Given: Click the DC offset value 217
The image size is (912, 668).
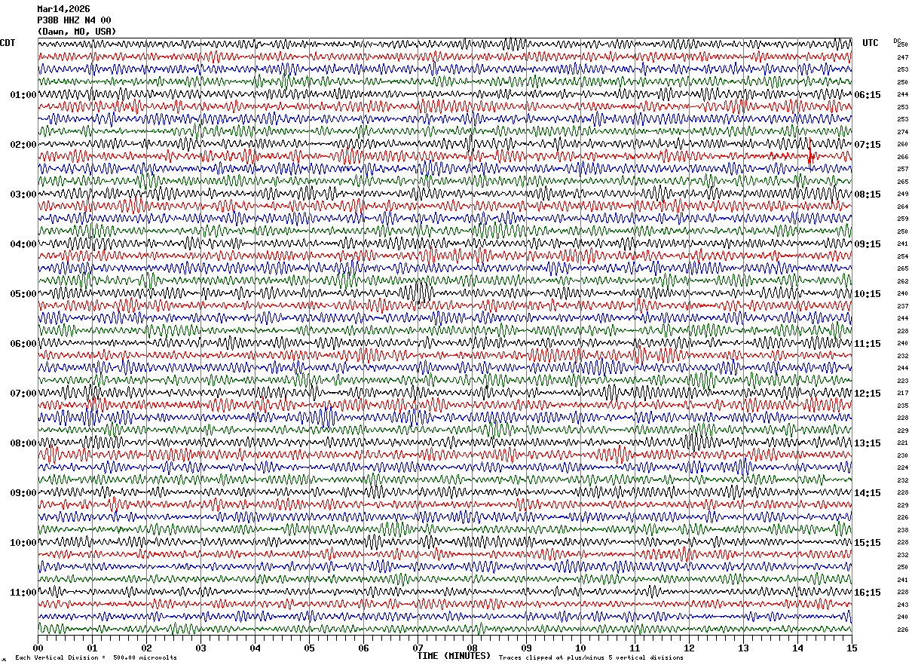Looking at the screenshot, I should point(902,393).
